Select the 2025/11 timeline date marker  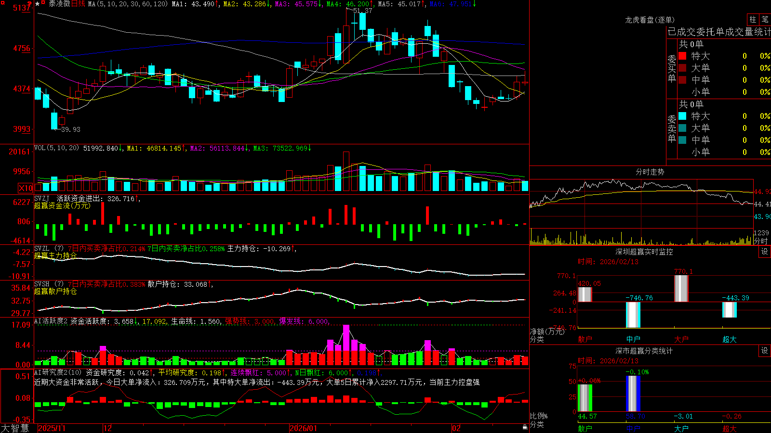(52, 428)
